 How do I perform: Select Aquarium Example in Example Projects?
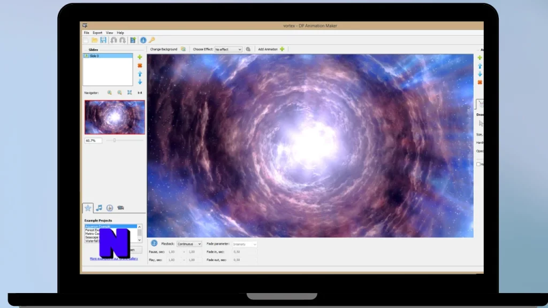[x=110, y=226]
